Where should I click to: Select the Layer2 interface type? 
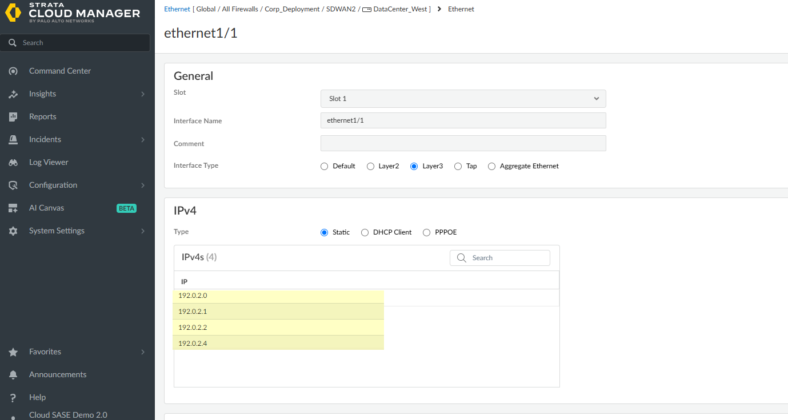coord(371,167)
